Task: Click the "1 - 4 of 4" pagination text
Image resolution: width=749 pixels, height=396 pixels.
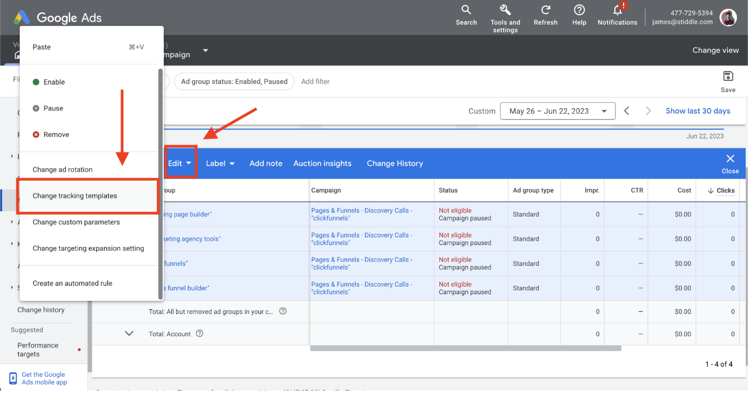Action: pos(719,364)
